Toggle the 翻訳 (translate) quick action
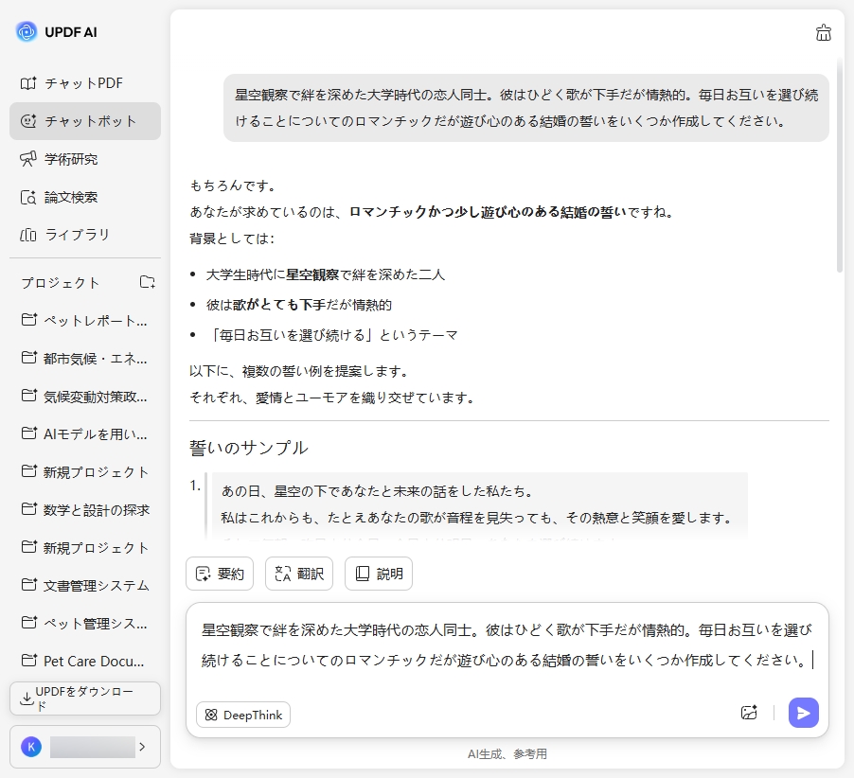 click(298, 573)
